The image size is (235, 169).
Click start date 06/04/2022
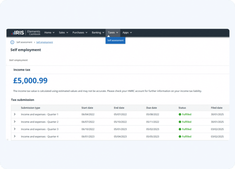click(88, 114)
